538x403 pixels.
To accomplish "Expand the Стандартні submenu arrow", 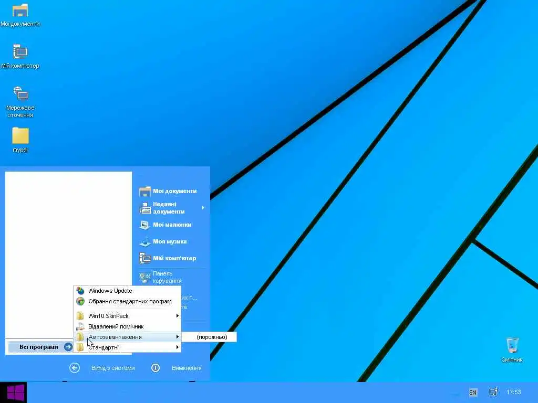I will pyautogui.click(x=178, y=347).
